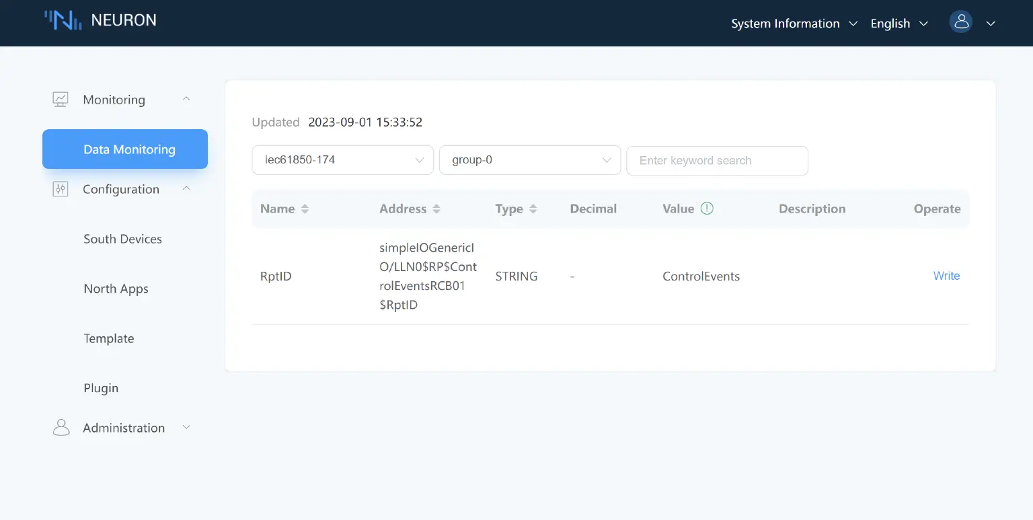This screenshot has width=1033, height=520.
Task: Click the info icon beside Value column
Action: [707, 209]
